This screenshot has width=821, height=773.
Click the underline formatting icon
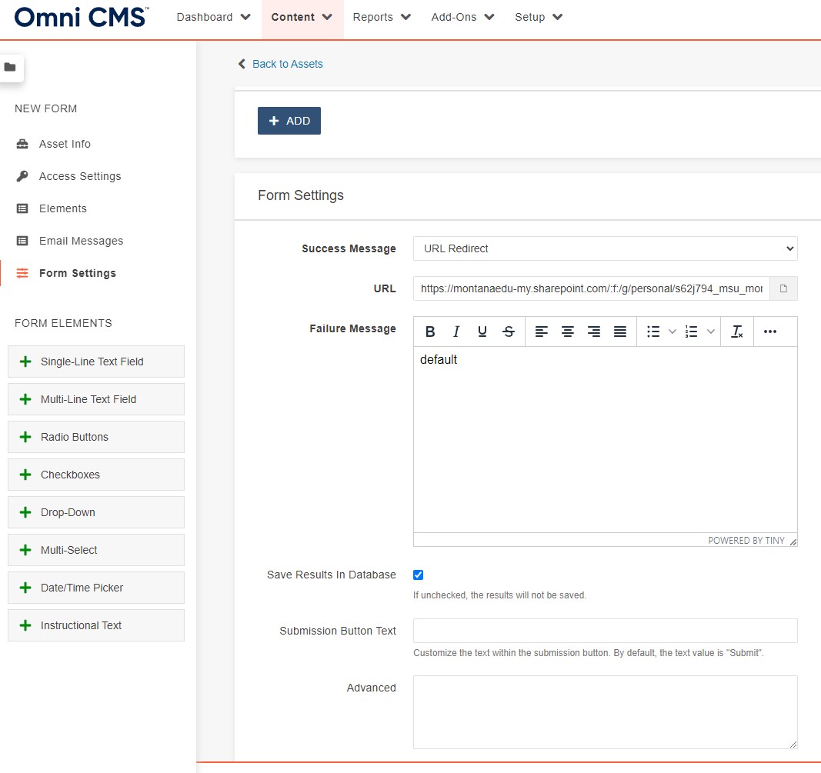pyautogui.click(x=482, y=332)
